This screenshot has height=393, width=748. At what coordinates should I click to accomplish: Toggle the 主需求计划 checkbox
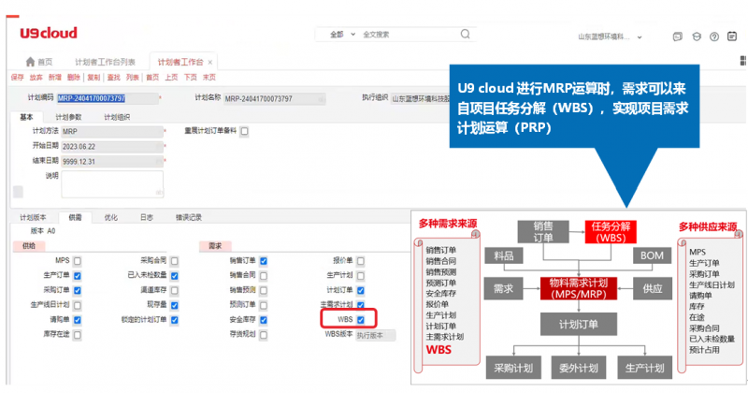click(361, 305)
